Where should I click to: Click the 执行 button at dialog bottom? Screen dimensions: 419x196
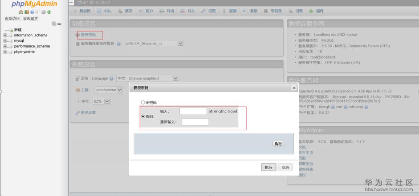pos(268,167)
